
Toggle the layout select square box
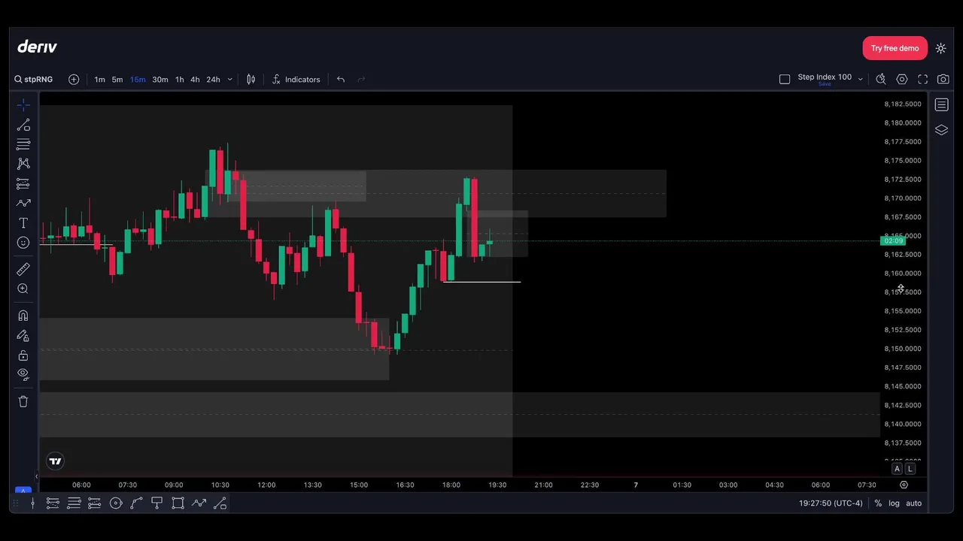tap(785, 79)
